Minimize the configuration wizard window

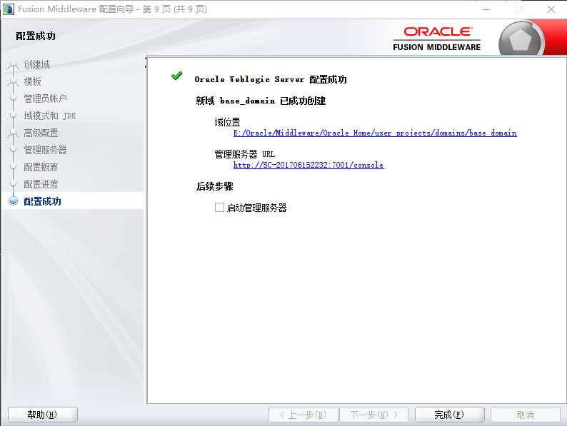point(486,9)
